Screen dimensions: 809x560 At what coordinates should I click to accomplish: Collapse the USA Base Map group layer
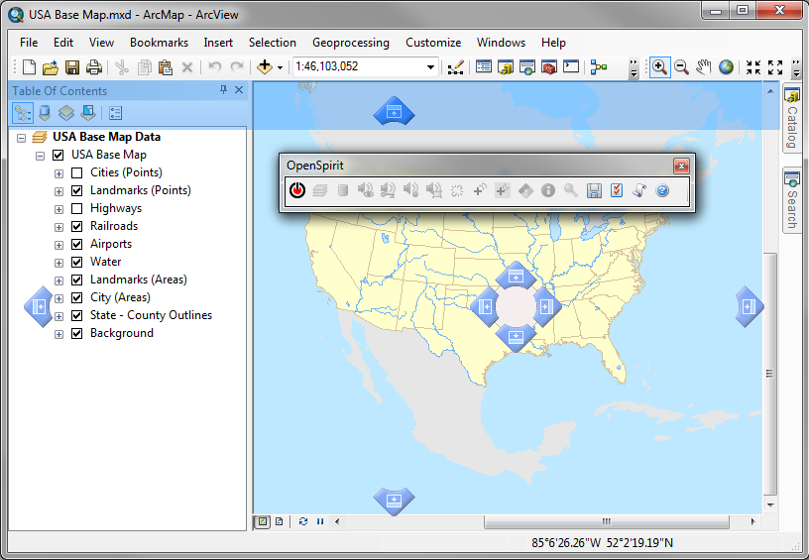[x=40, y=156]
